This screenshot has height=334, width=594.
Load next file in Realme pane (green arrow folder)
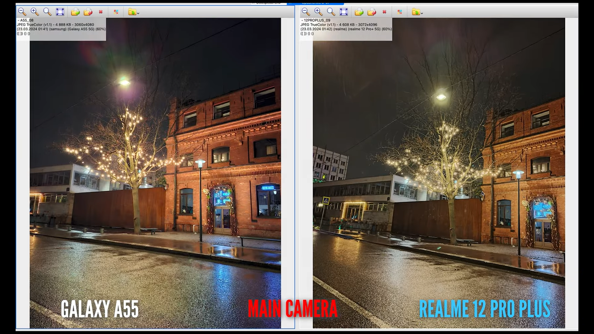point(359,12)
